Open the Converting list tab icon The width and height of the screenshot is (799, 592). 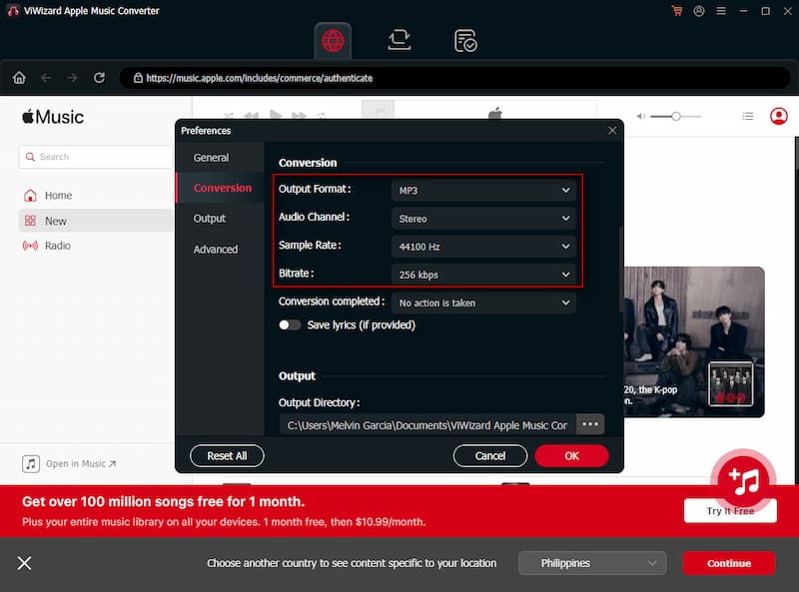click(399, 40)
